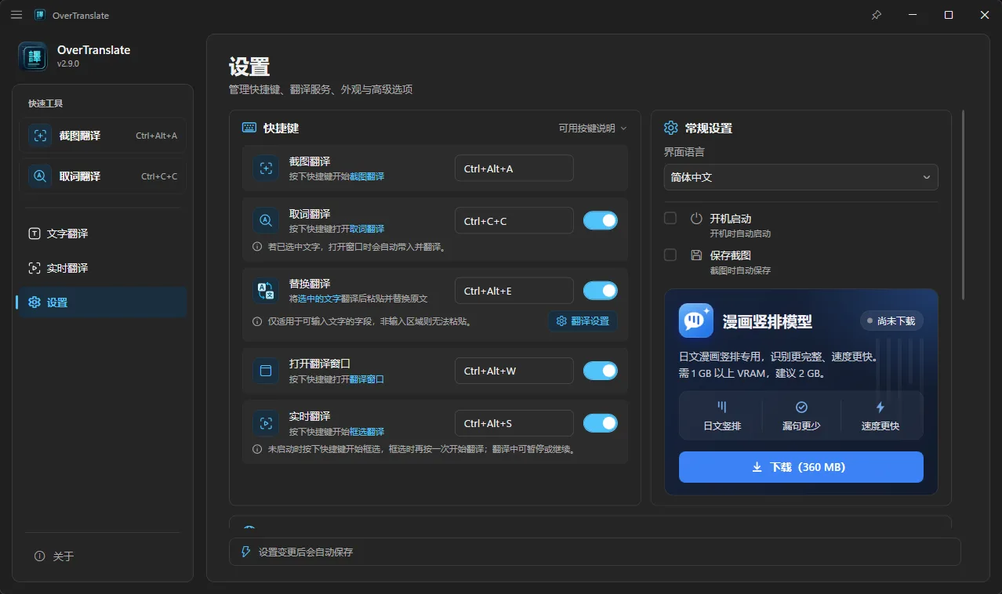
Task: Click the Ctrl+Alt+A shortcut field
Action: click(x=514, y=168)
